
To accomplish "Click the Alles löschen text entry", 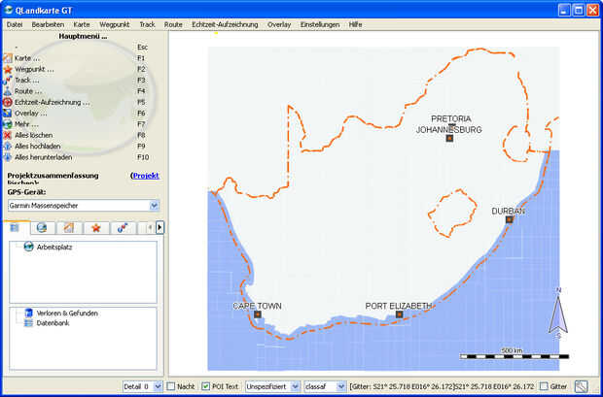I will pyautogui.click(x=34, y=135).
